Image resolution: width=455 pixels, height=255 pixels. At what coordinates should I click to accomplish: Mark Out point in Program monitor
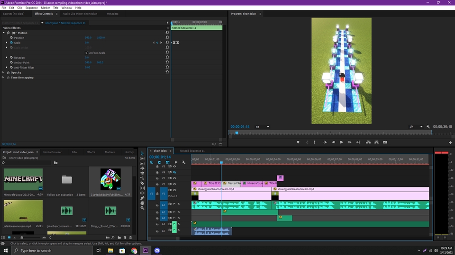point(315,142)
